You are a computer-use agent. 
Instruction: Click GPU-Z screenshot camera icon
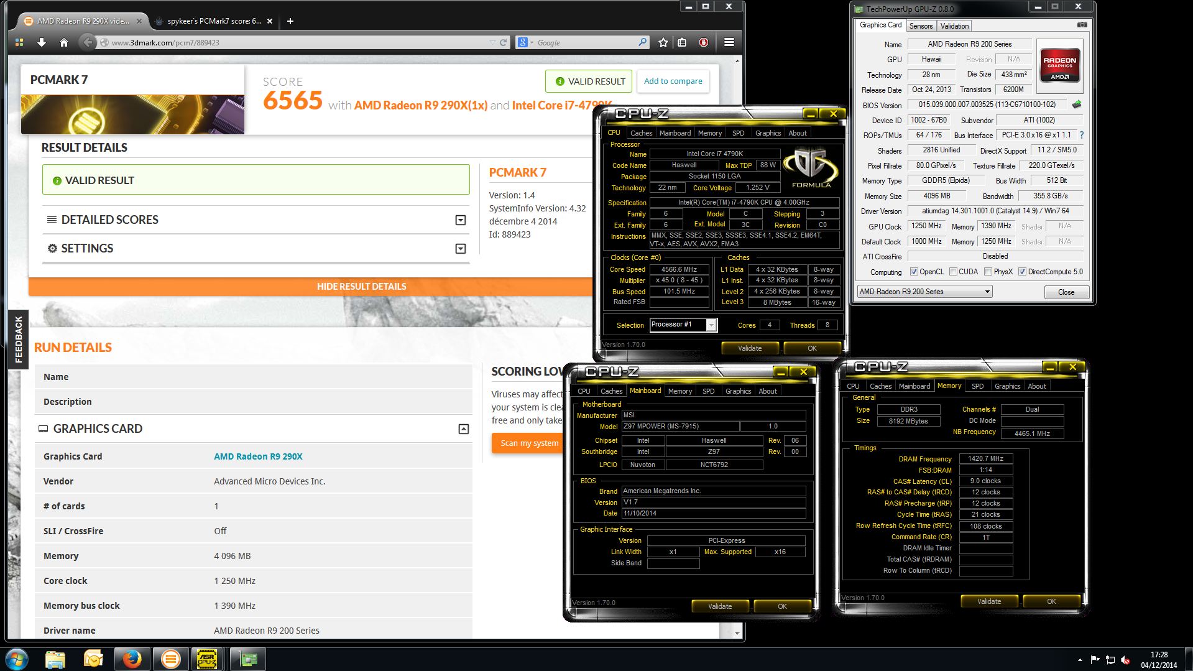tap(1082, 25)
